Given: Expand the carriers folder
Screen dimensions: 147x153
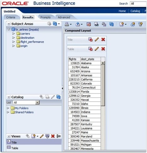Looking at the screenshot, I should pyautogui.click(x=14, y=34).
